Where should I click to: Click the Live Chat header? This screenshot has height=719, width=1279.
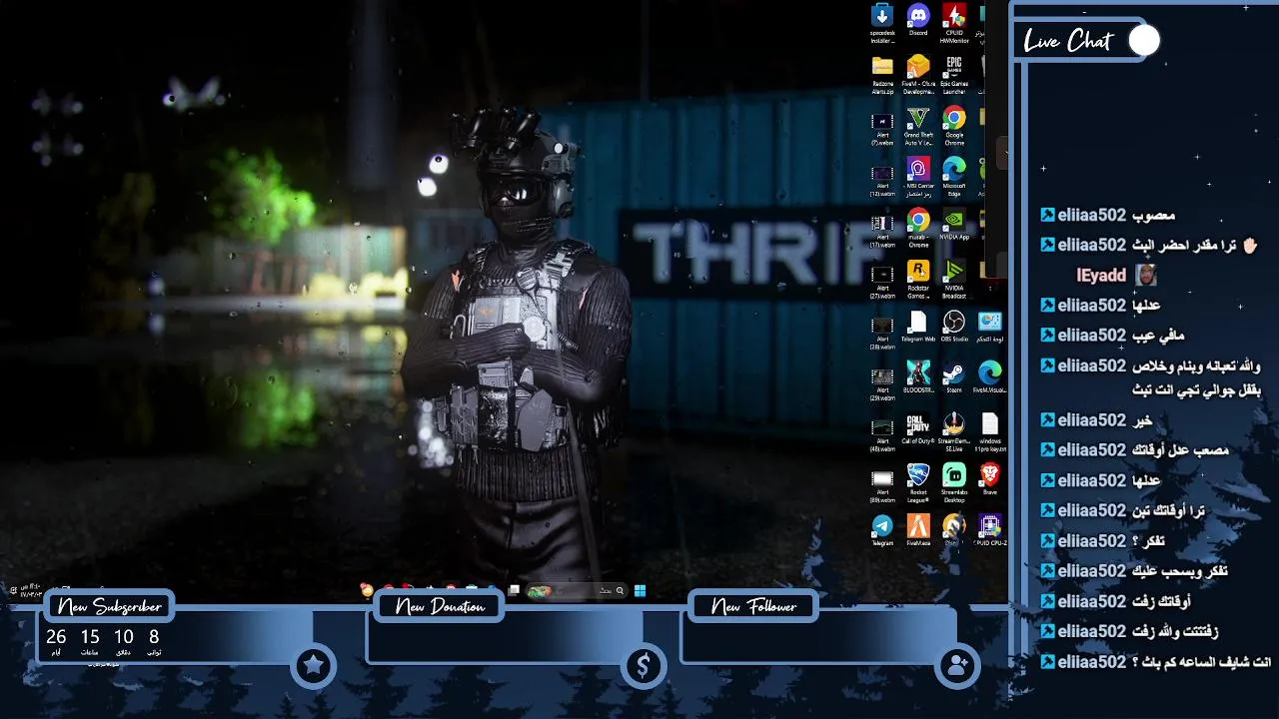(1068, 41)
